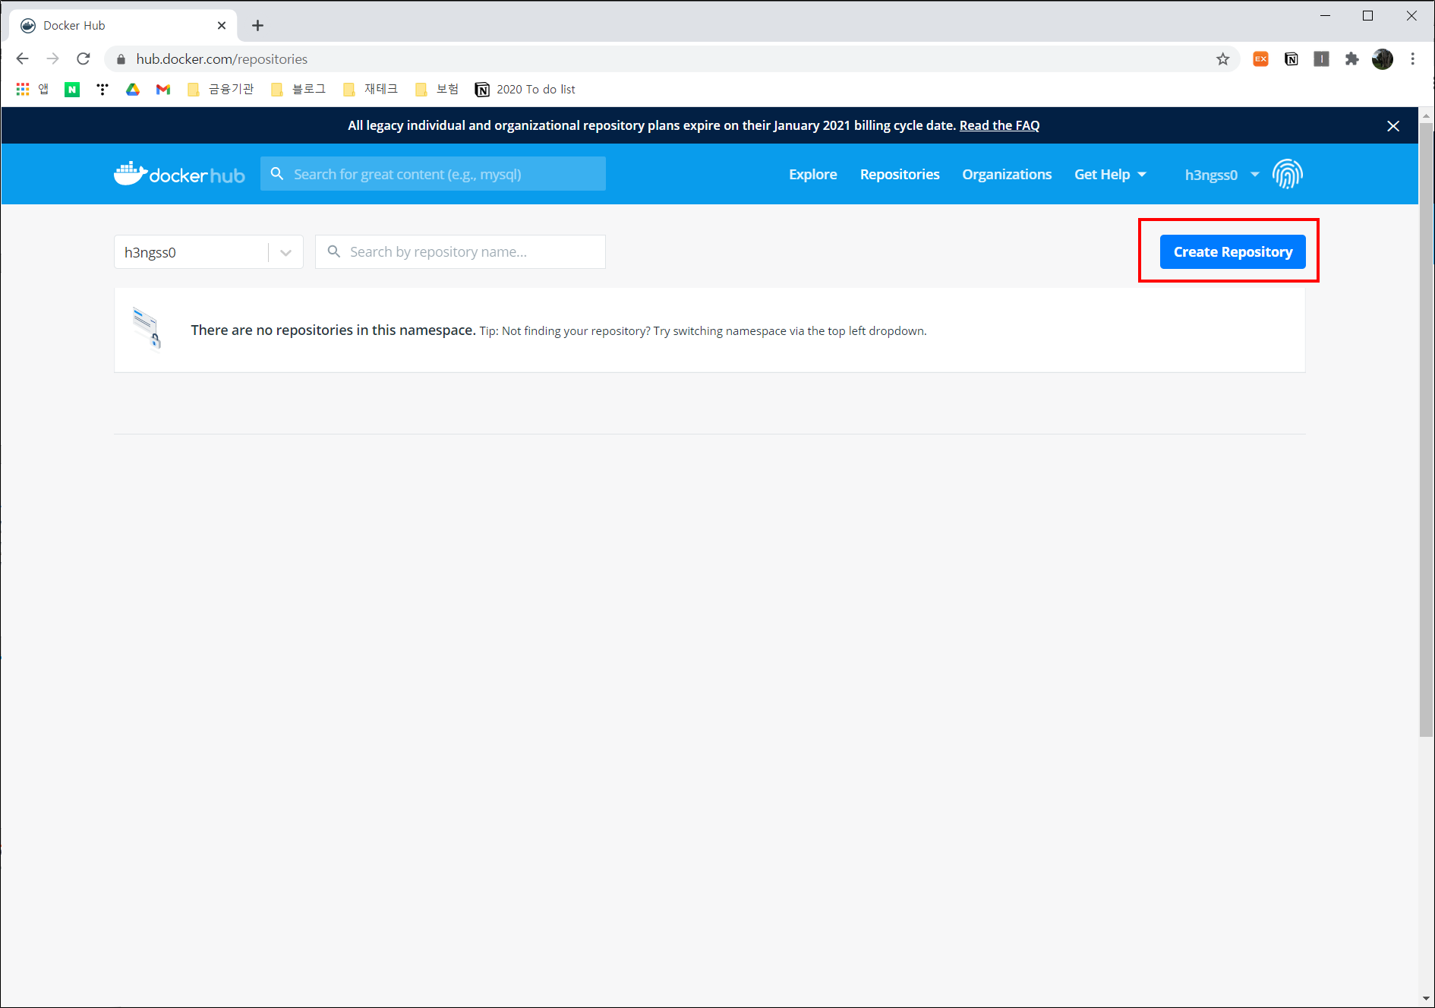Viewport: 1435px width, 1008px height.
Task: Open the Read the FAQ link
Action: tap(999, 125)
